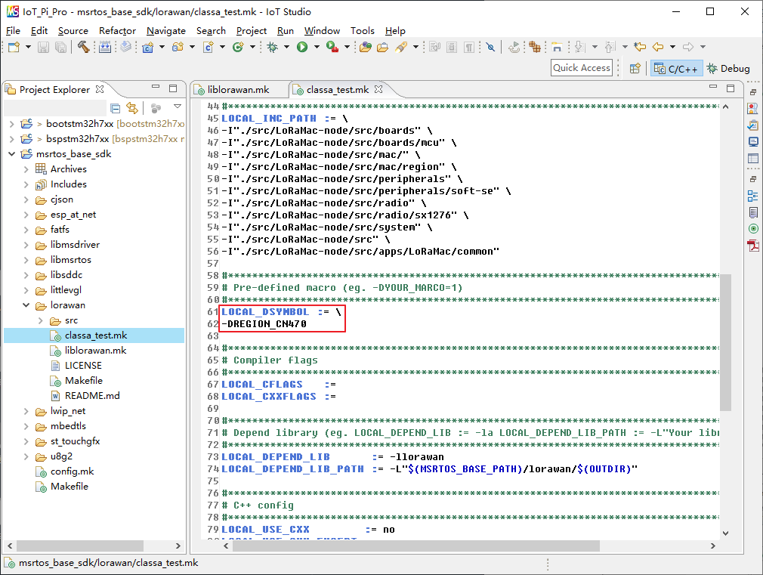Click the Back navigation arrow icon
763x575 pixels.
658,47
